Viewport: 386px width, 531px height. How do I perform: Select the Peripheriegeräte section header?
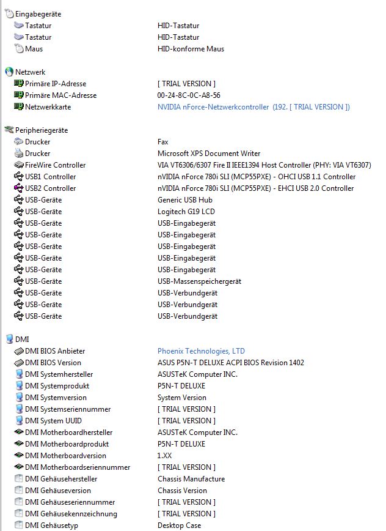point(42,130)
